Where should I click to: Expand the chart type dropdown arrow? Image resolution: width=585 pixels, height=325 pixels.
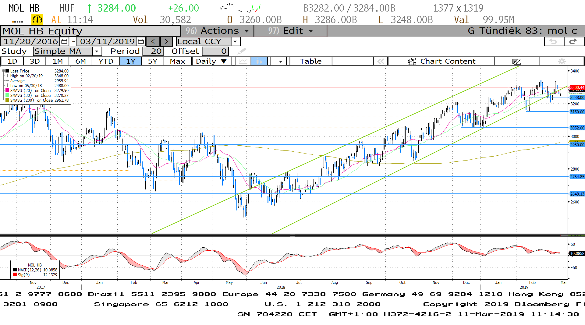pos(280,61)
